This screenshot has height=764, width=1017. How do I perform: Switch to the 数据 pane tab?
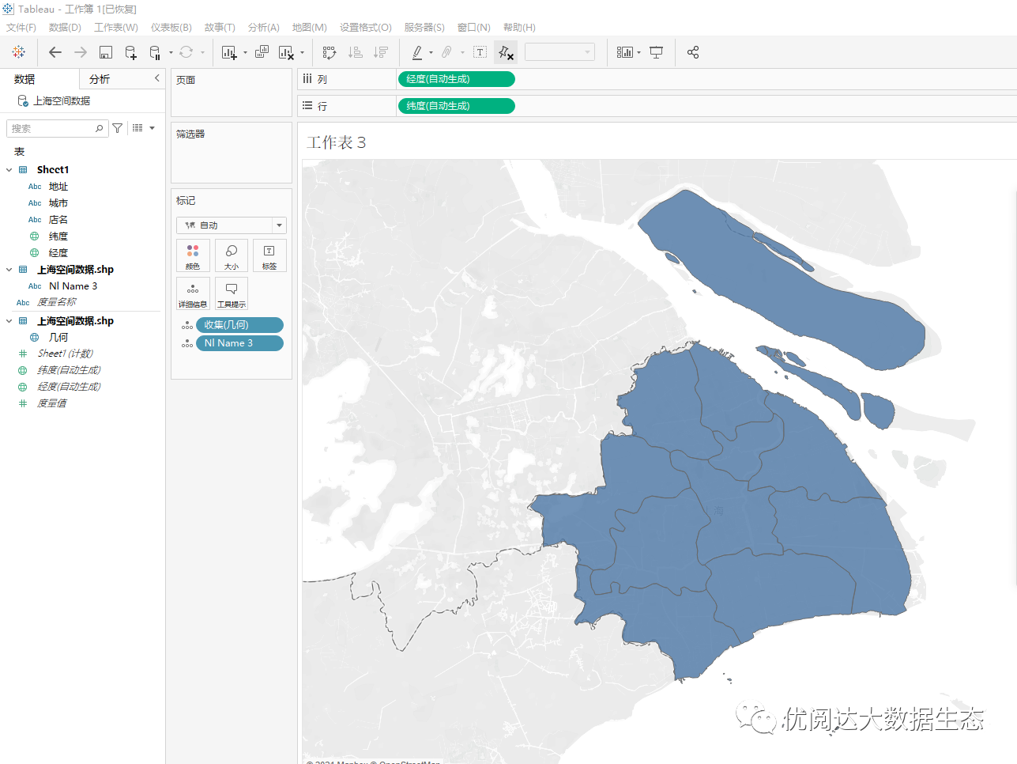(x=24, y=79)
